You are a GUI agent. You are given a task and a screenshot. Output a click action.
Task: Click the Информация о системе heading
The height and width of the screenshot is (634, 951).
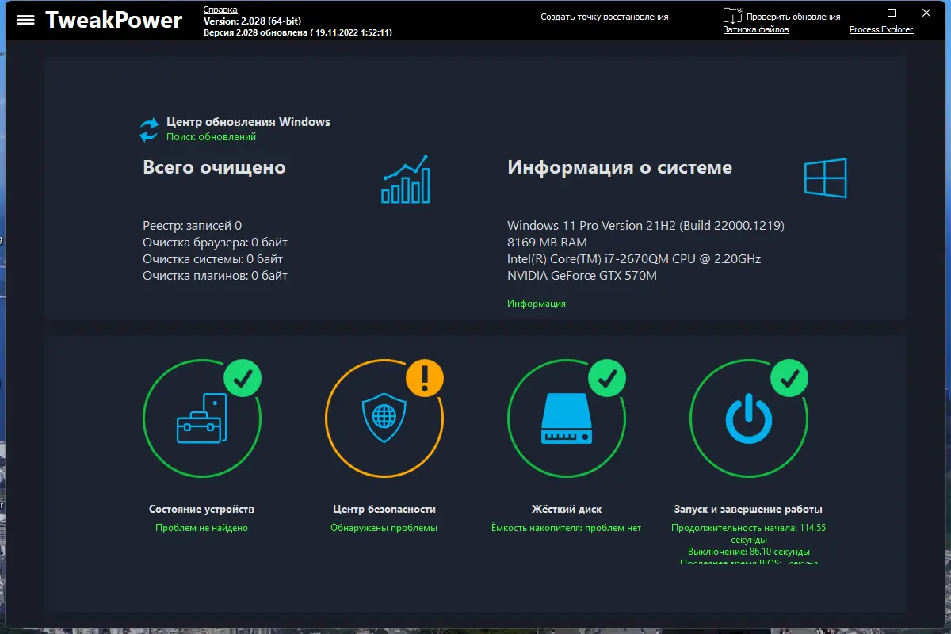620,168
